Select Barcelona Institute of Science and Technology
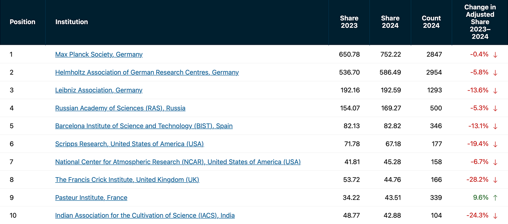This screenshot has width=508, height=224. pyautogui.click(x=144, y=126)
